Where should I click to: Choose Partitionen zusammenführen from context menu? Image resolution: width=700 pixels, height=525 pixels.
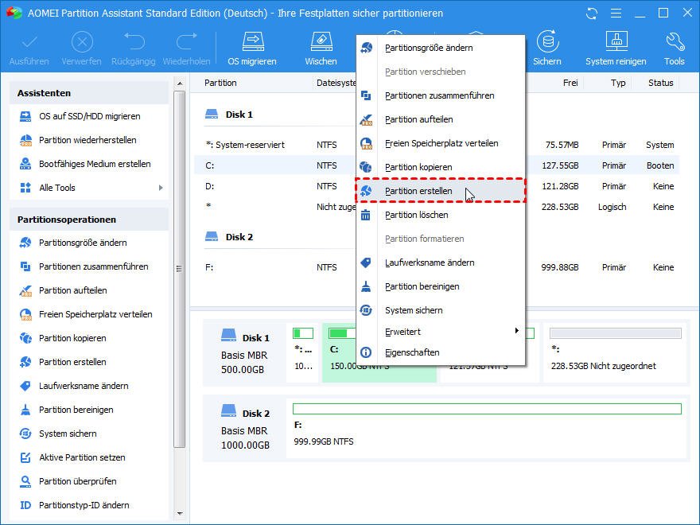(x=440, y=95)
